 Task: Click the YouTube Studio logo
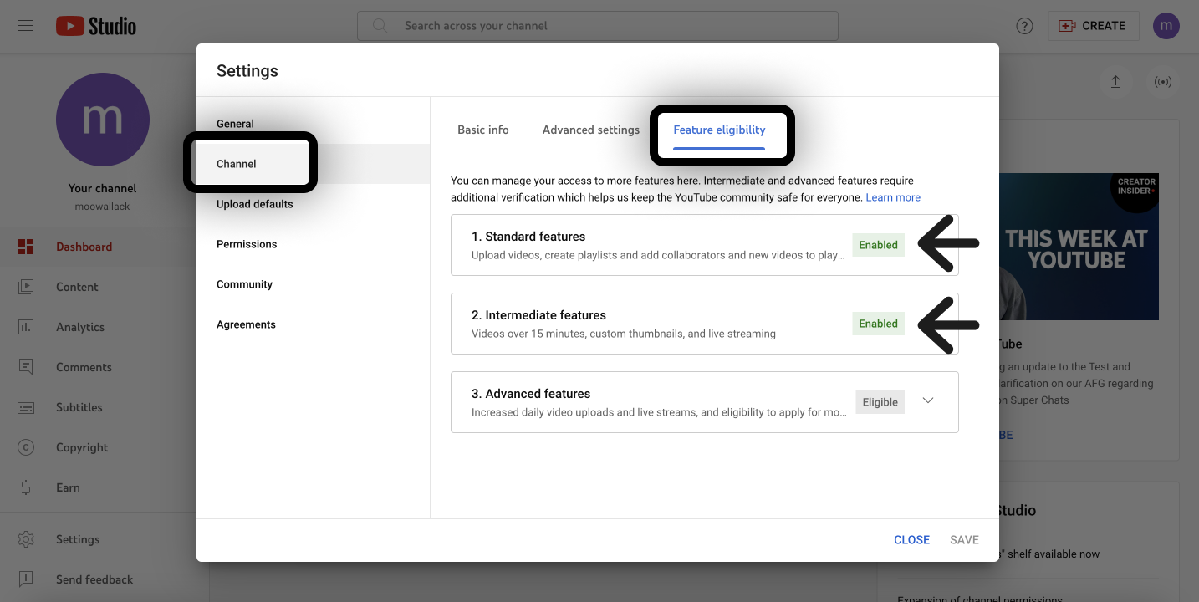pyautogui.click(x=96, y=26)
